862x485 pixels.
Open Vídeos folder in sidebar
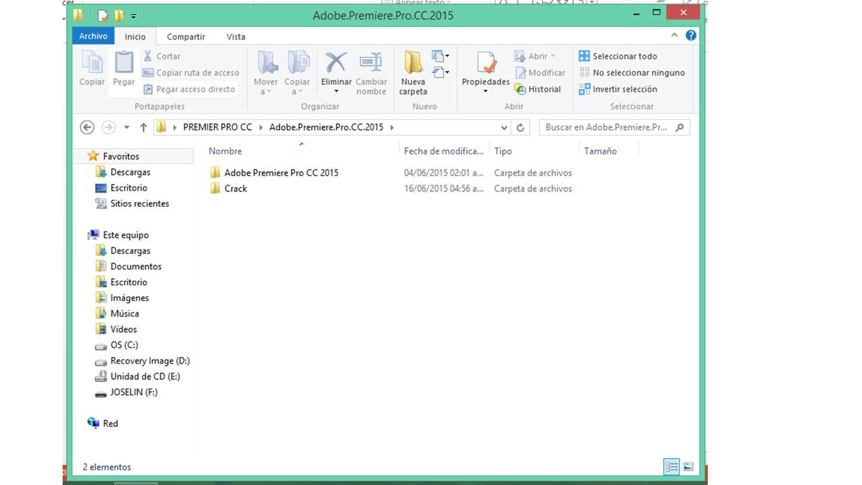123,329
